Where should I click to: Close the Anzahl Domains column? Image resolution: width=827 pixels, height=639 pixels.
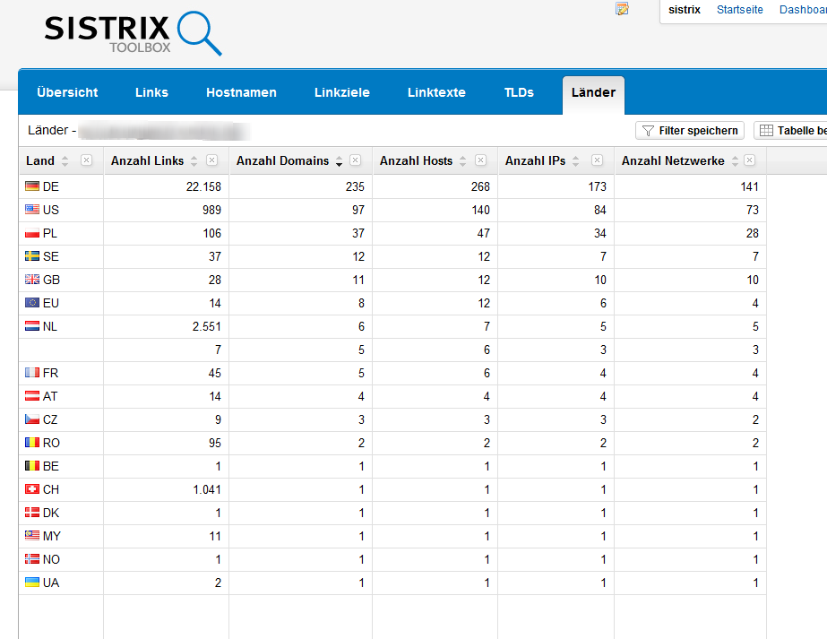coord(355,160)
